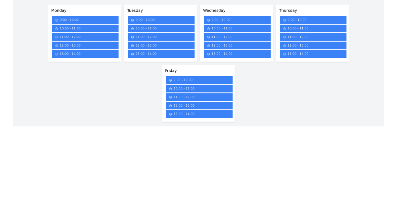397x208 pixels.
Task: Click the clock icon on Wednesday's 11:00 slot
Action: pos(208,37)
